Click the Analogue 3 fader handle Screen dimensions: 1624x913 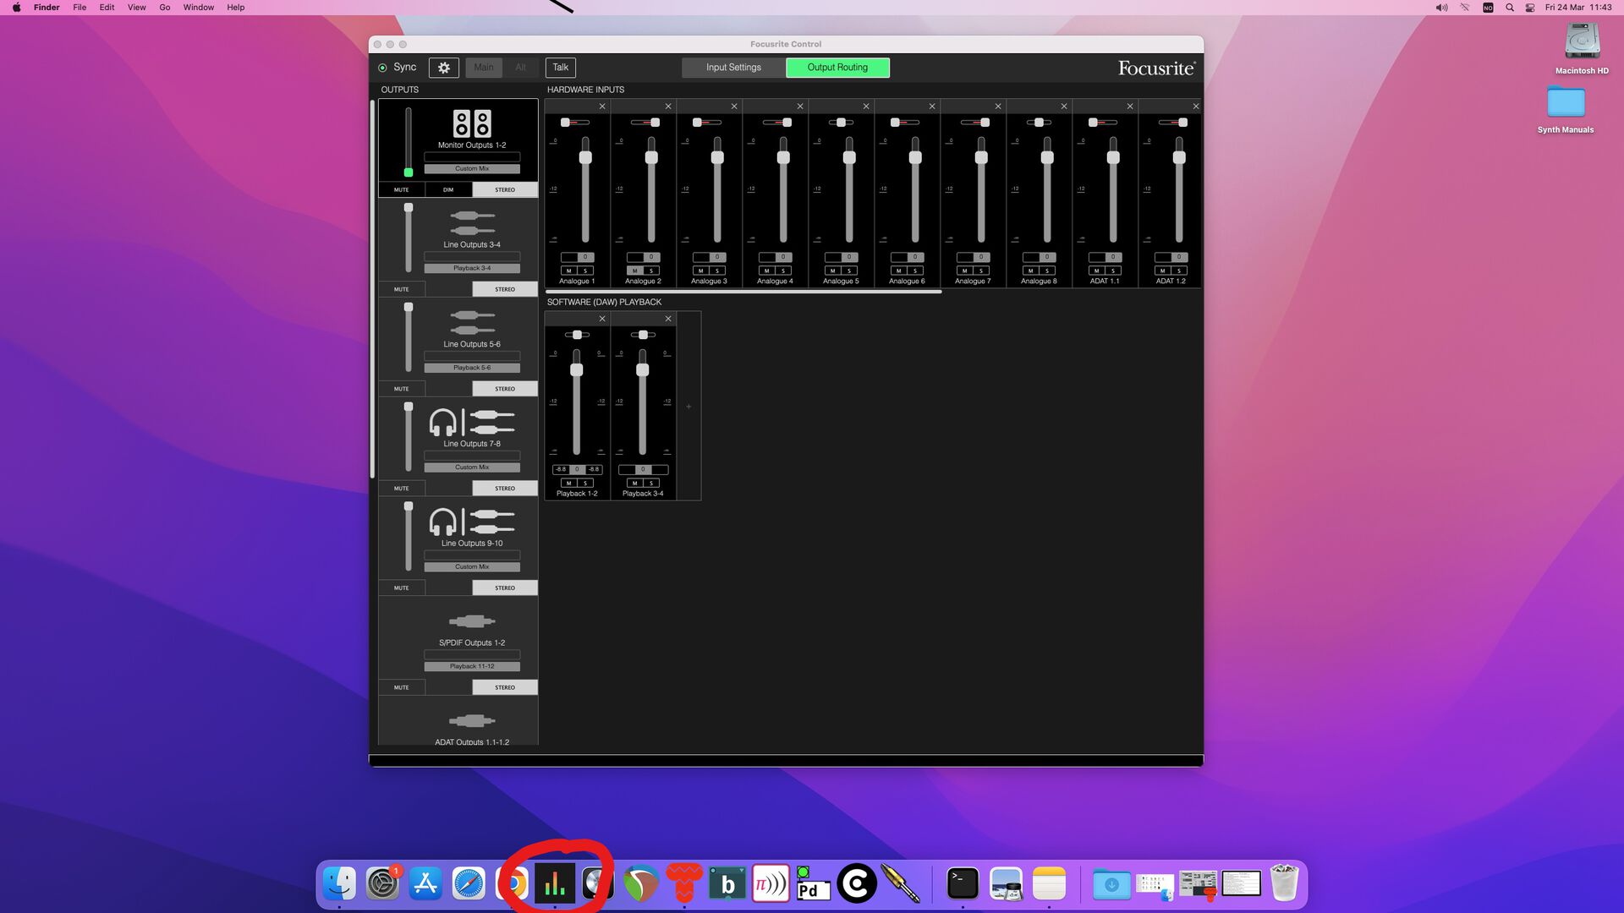pos(717,158)
